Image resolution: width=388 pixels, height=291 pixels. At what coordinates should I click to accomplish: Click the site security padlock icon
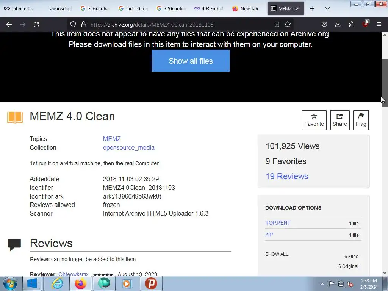pos(84,25)
